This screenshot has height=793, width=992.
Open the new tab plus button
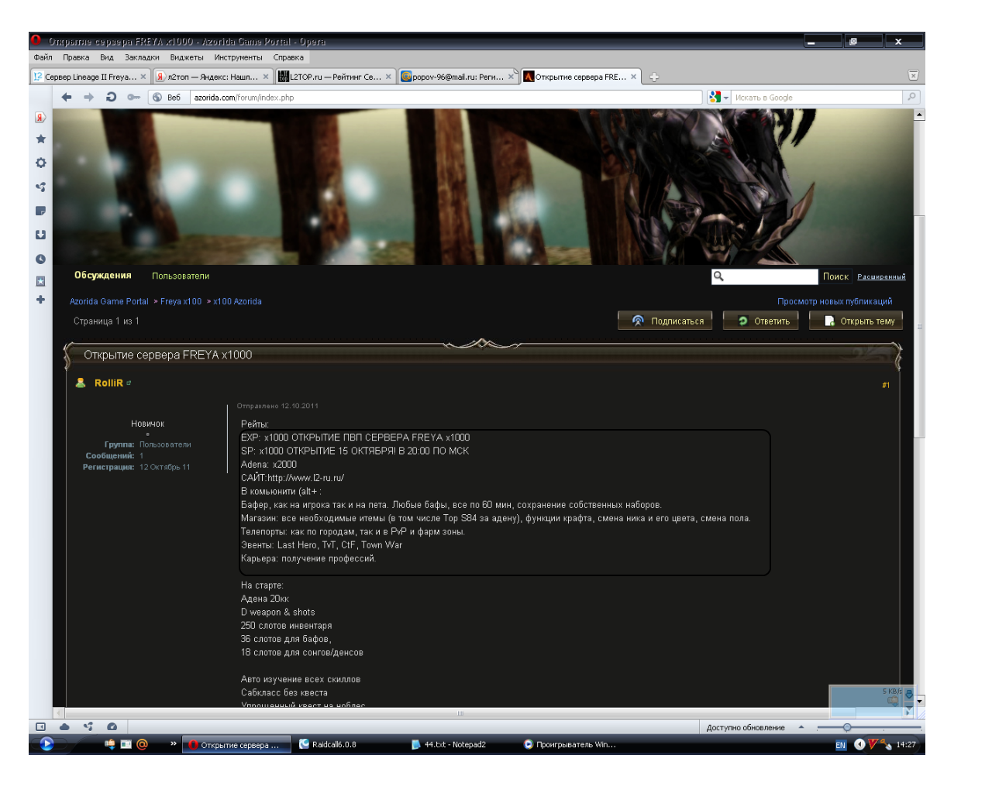click(654, 77)
